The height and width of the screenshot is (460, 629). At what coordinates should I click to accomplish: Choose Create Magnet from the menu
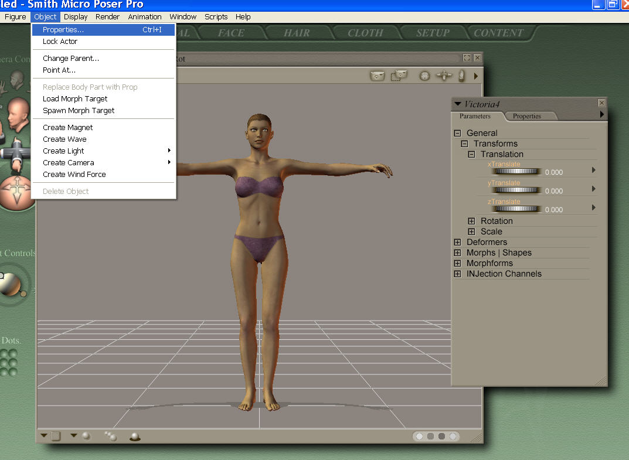pyautogui.click(x=68, y=127)
